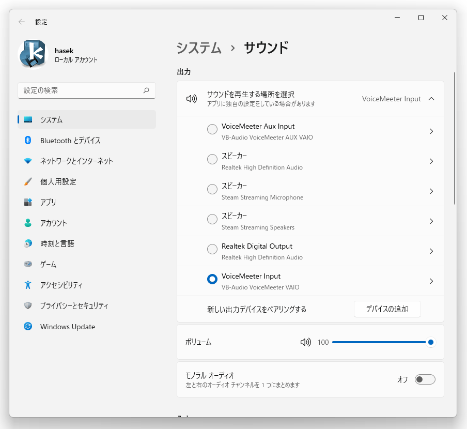The width and height of the screenshot is (467, 429).
Task: Click the hasek account name
Action: click(x=64, y=51)
